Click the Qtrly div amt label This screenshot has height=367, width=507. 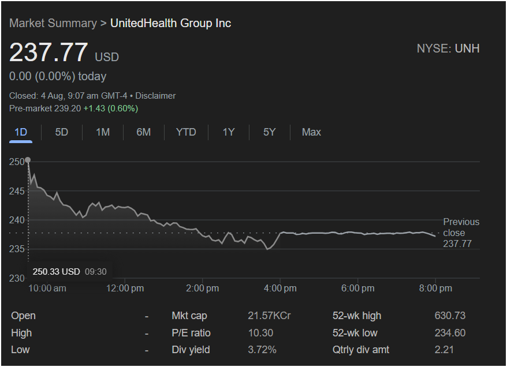(361, 350)
